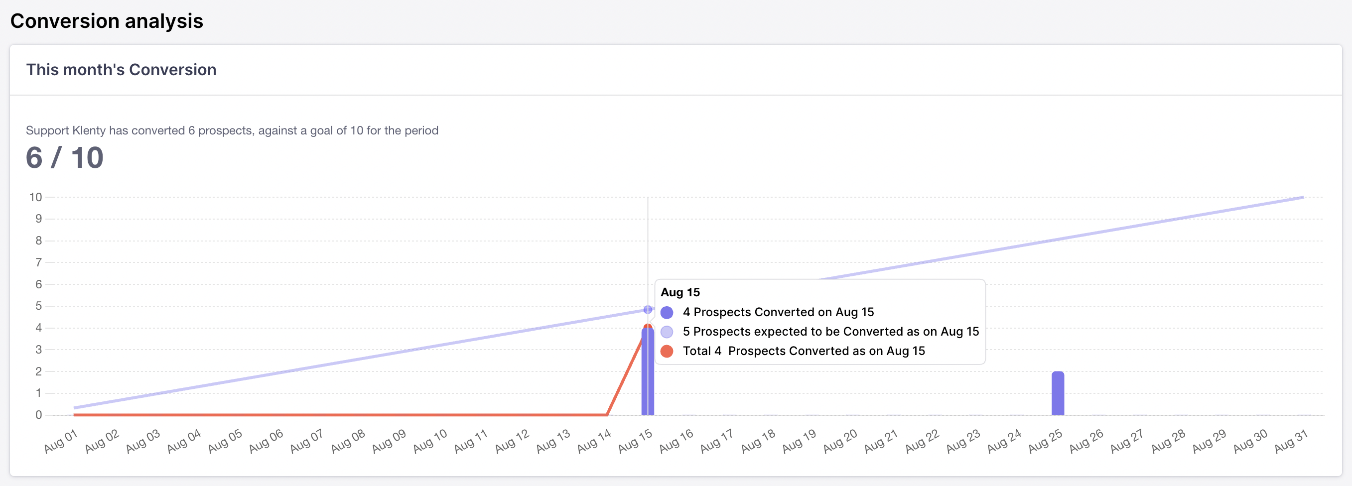Image resolution: width=1352 pixels, height=486 pixels.
Task: Click the 'Aug 15' tooltip title
Action: coord(680,292)
